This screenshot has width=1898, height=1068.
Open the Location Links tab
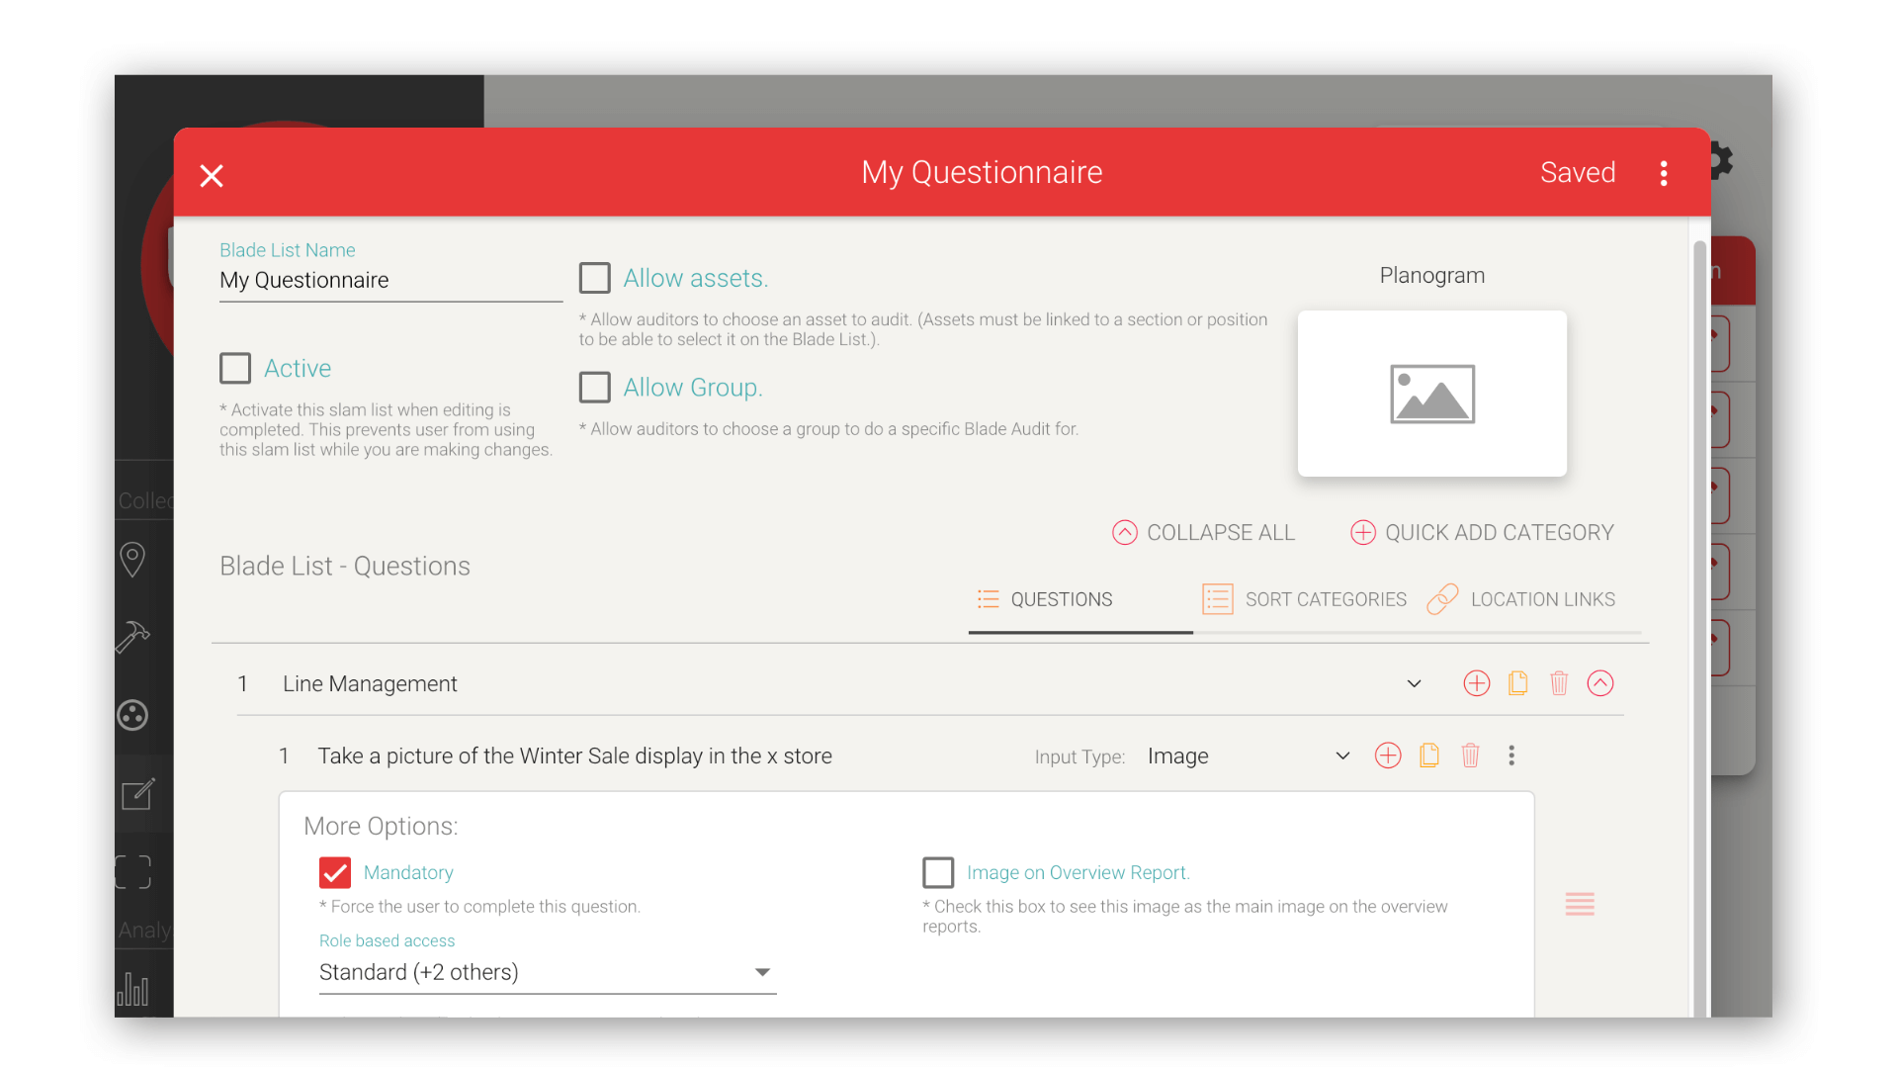click(x=1522, y=599)
